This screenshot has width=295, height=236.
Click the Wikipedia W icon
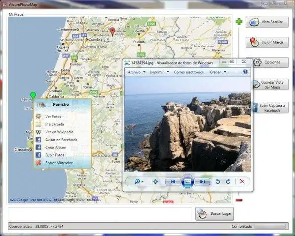click(x=38, y=132)
